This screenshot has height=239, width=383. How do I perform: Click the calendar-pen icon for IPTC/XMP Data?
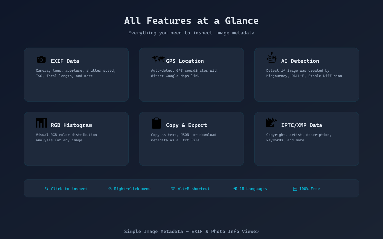click(x=272, y=122)
